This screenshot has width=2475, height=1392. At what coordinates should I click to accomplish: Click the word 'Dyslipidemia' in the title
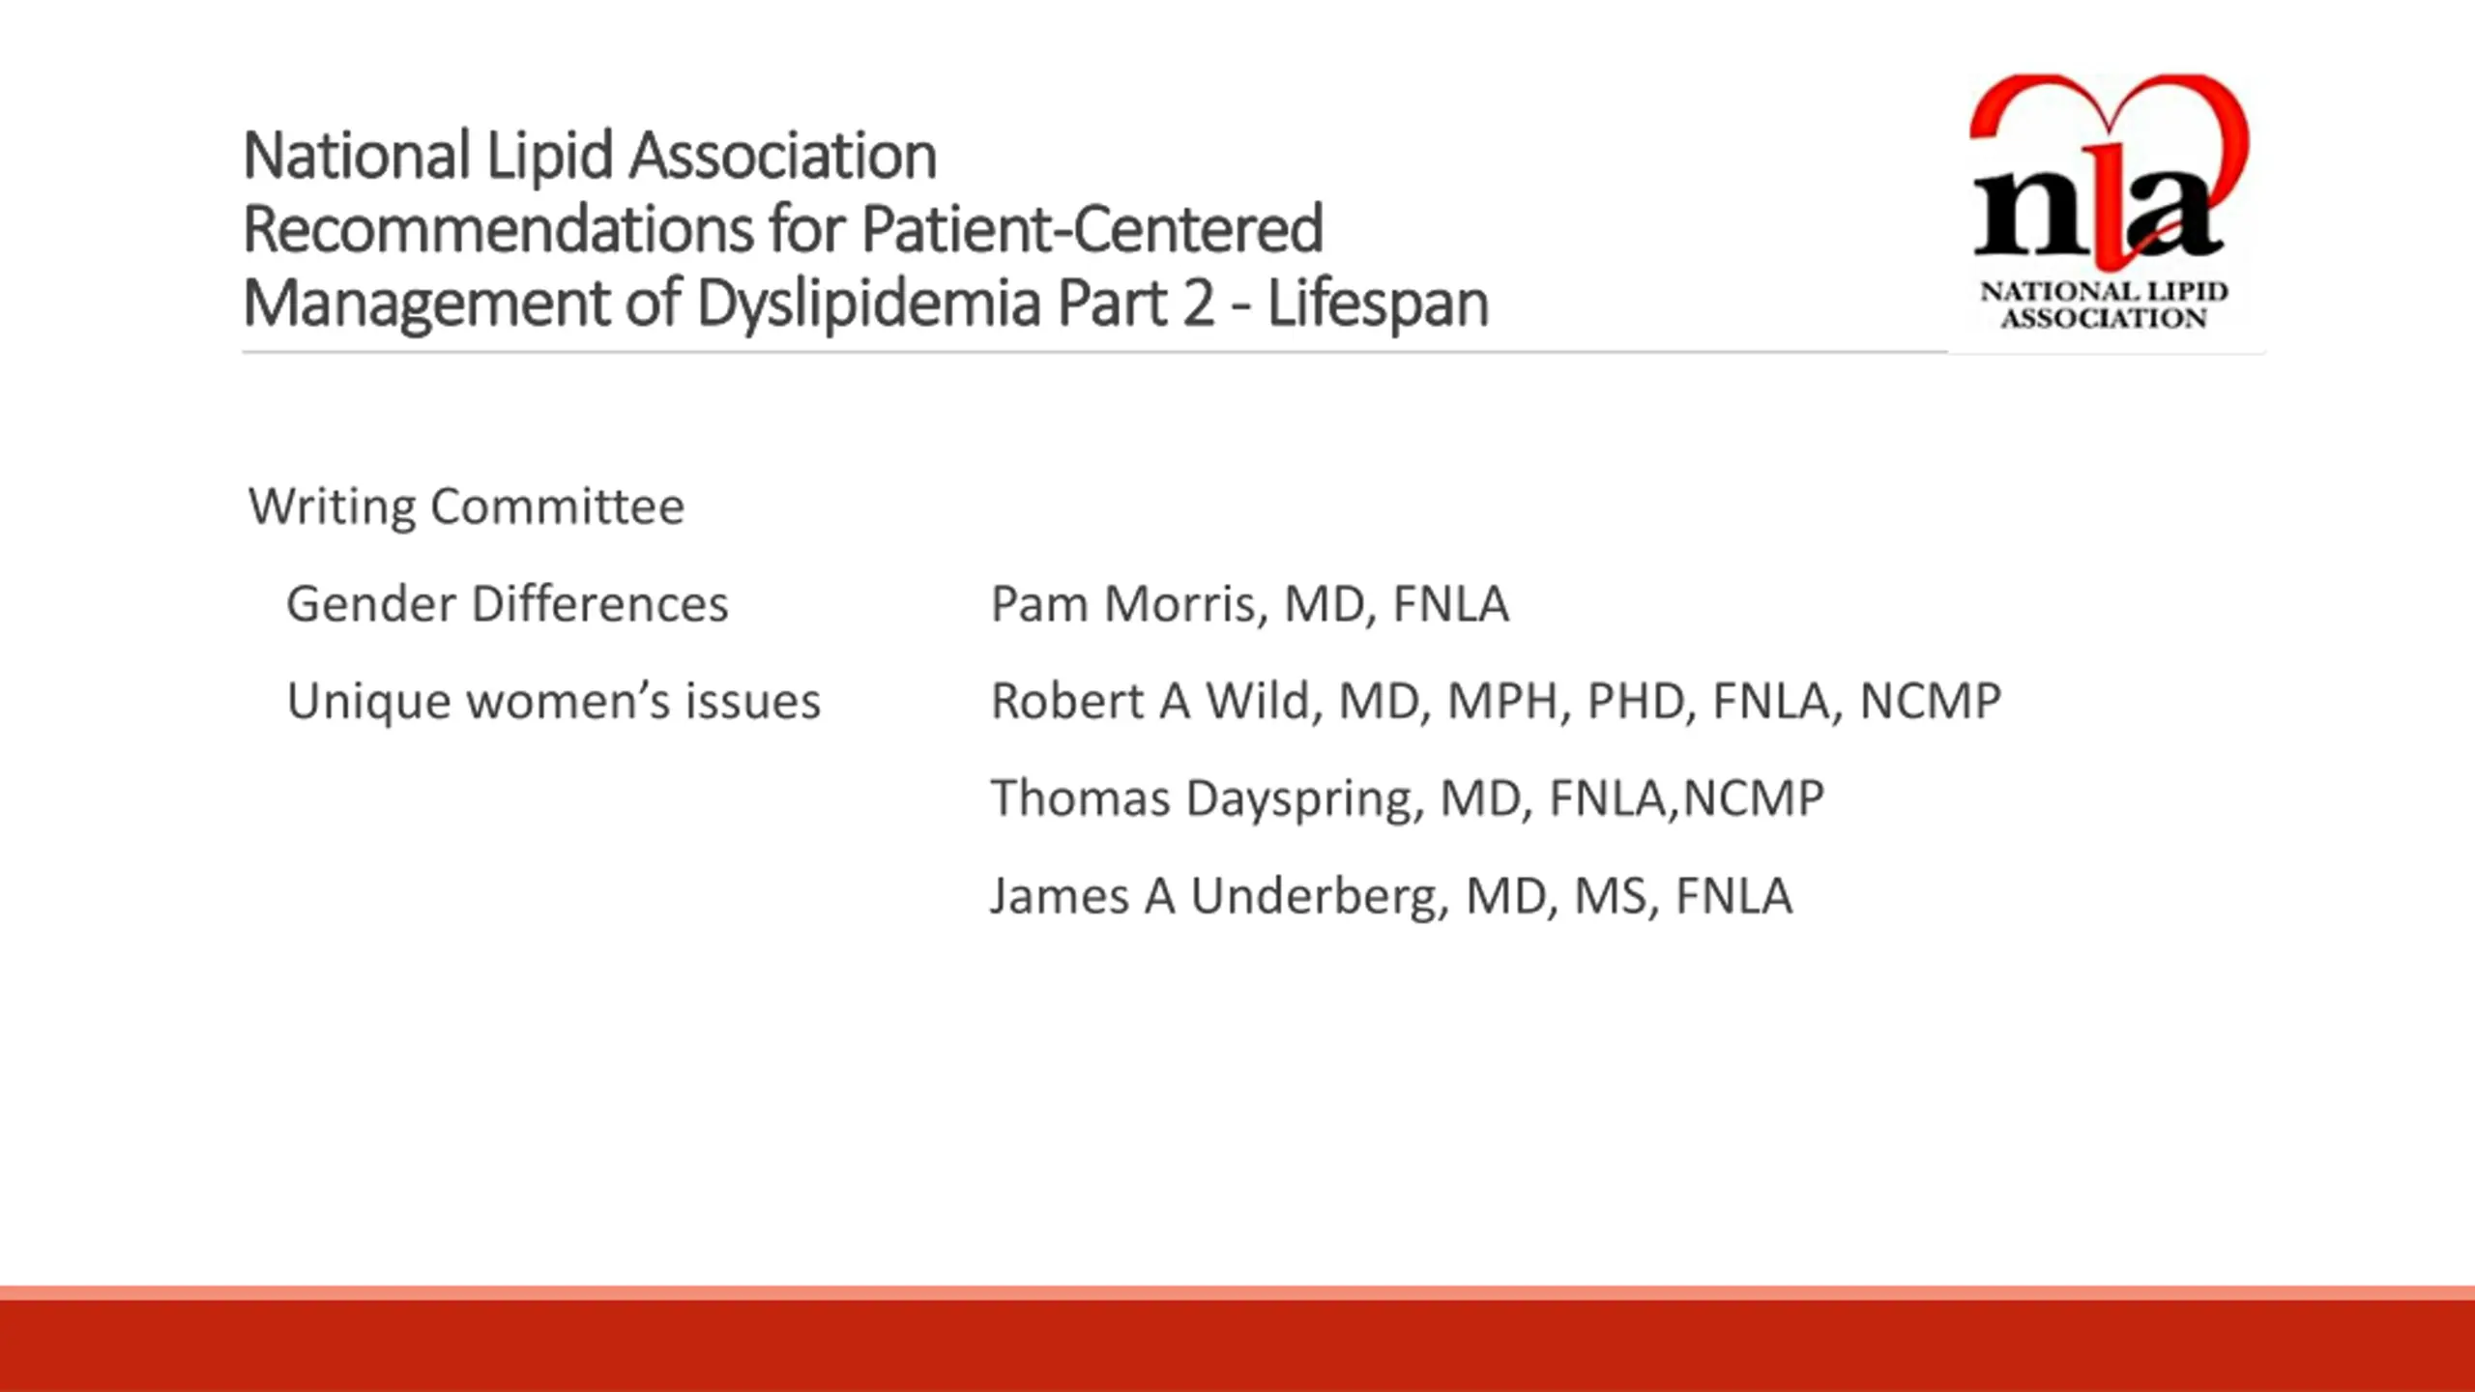(869, 304)
